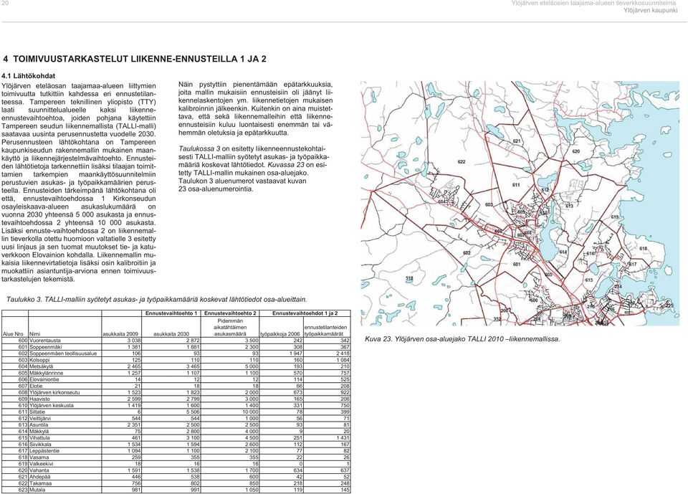Screen dimensions: 688x494
Task: Click the area label "518" on the map
Action: point(409,278)
